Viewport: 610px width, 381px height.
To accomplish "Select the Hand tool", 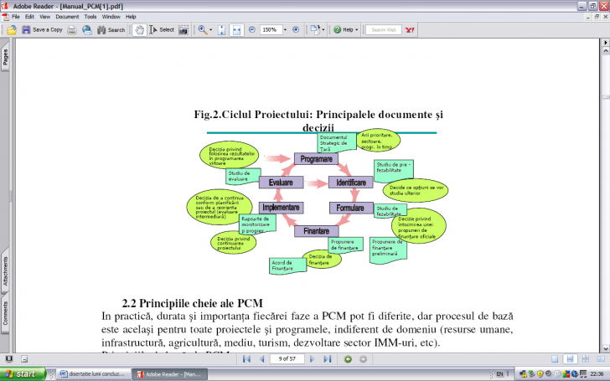I will (139, 29).
